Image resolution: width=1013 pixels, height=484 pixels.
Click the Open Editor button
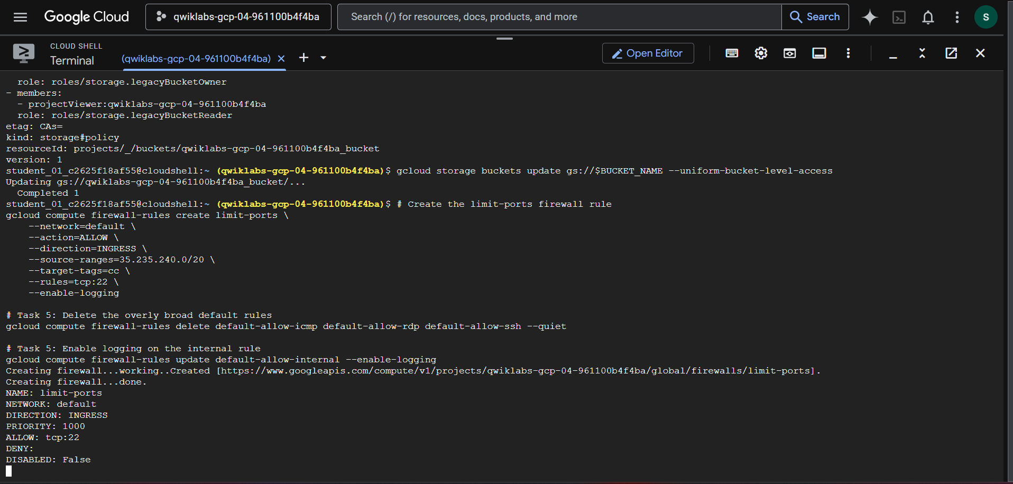tap(648, 53)
